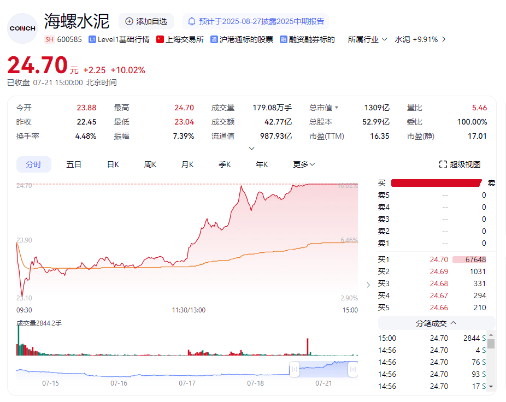Click the L1 Level1 badge icon
The width and height of the screenshot is (506, 402).
92,39
